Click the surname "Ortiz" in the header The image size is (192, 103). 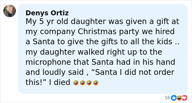[x=60, y=13]
